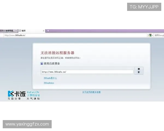This screenshot has height=131, width=164.
Task: Select the 错误 error tab
Action: [32, 31]
